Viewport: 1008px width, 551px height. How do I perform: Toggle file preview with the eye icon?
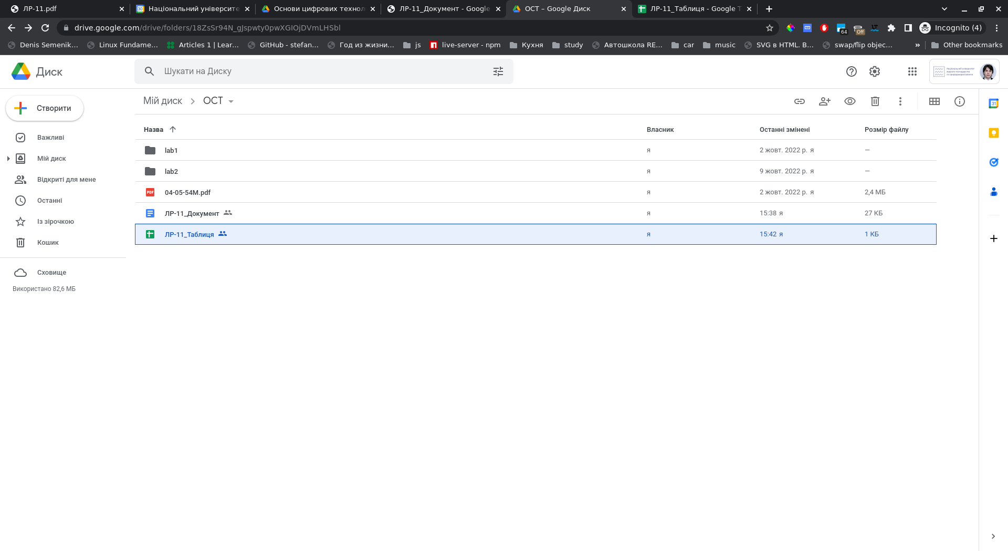pos(849,101)
